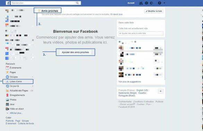This screenshot has width=203, height=131.
Task: Open friend requests icon in top bar
Action: pos(141,3)
